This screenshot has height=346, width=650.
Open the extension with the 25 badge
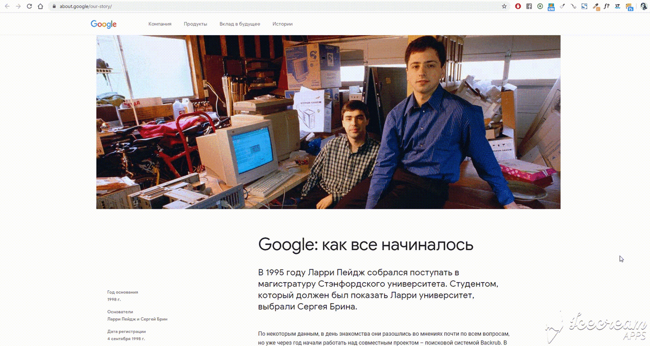tap(628, 6)
